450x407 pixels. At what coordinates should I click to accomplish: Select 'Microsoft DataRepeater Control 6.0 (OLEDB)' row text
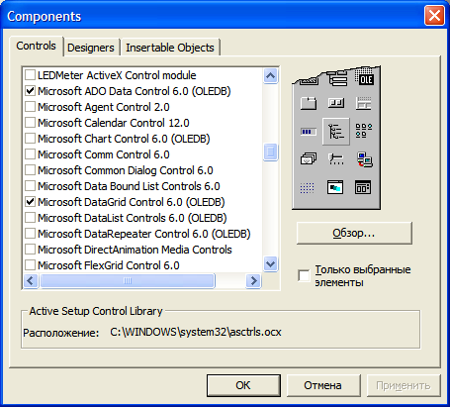point(144,234)
